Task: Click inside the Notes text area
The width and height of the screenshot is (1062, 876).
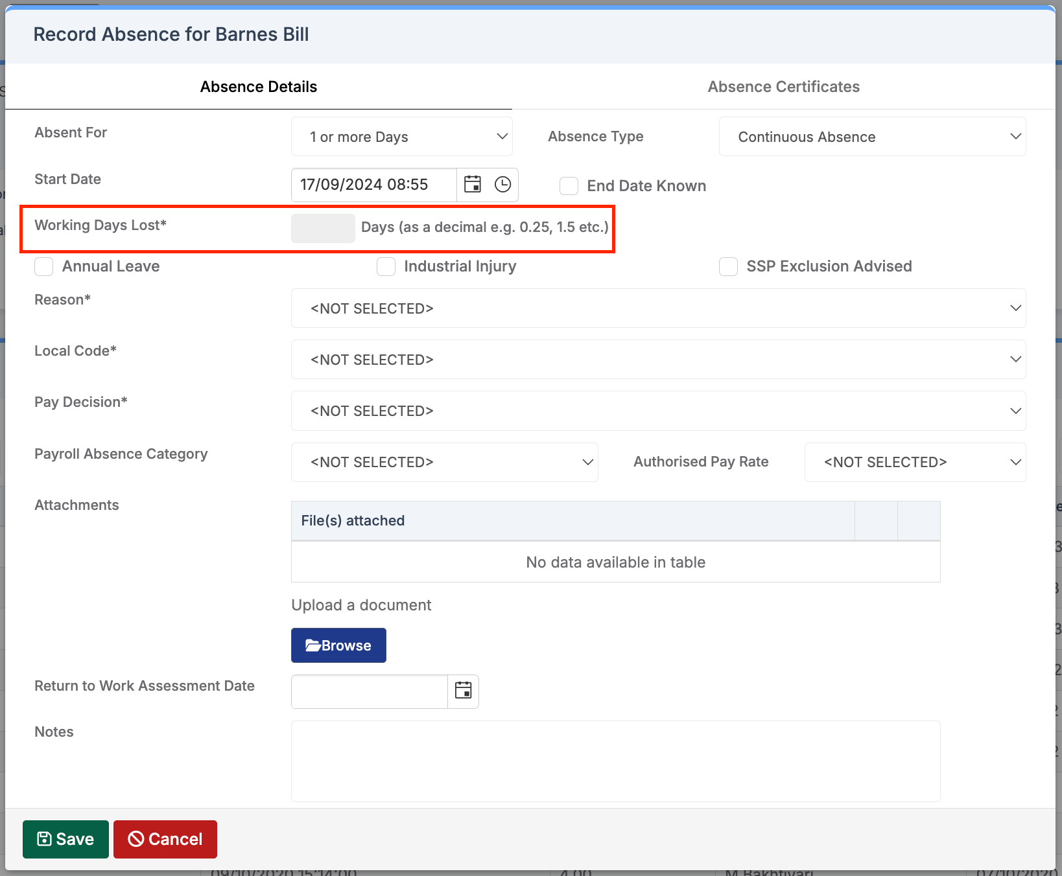Action: pos(615,761)
